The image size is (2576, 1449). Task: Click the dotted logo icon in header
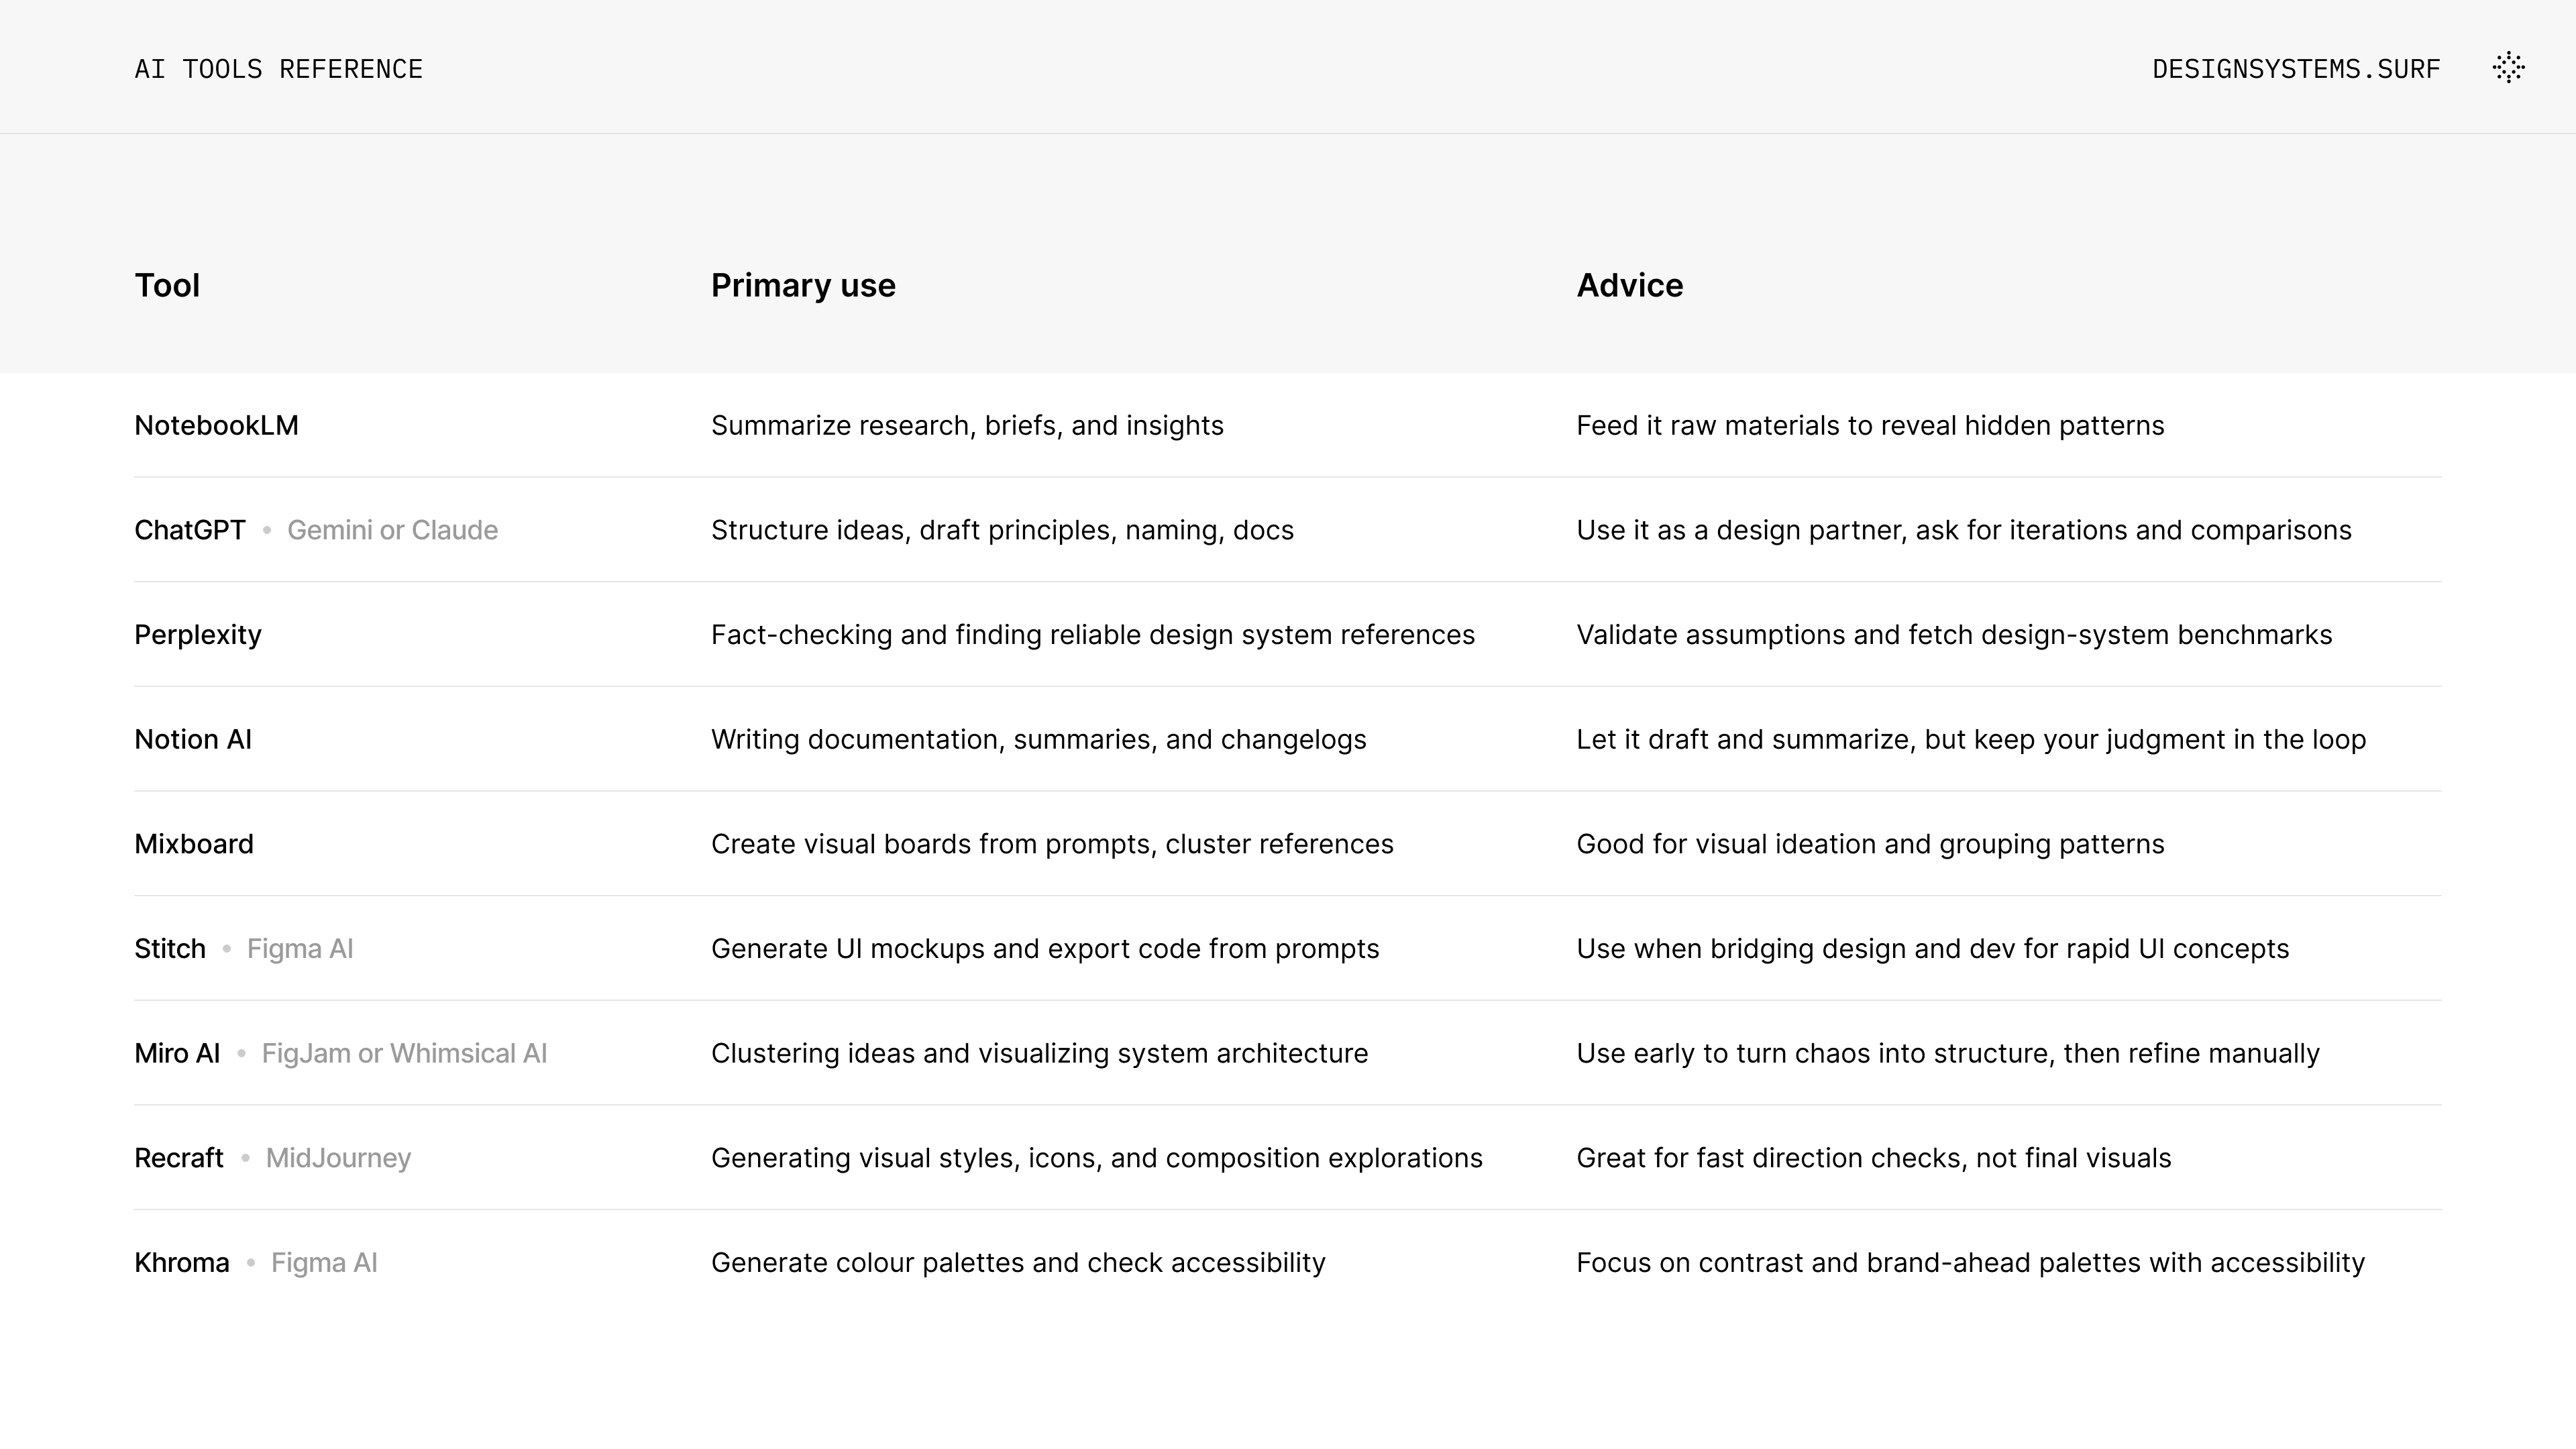(x=2508, y=68)
